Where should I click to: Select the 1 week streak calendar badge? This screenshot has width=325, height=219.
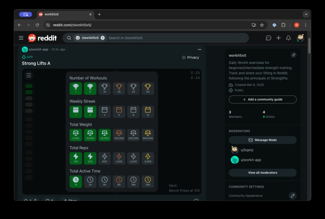(76, 112)
